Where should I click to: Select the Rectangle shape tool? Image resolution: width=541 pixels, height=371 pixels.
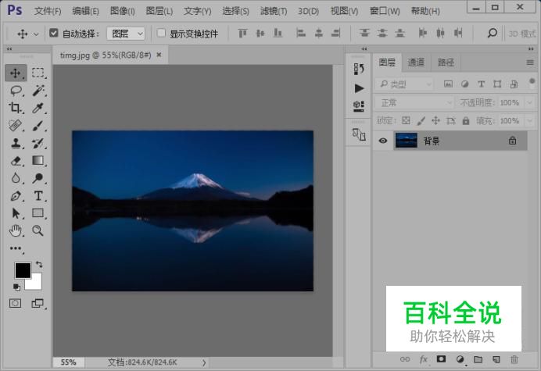(x=38, y=213)
